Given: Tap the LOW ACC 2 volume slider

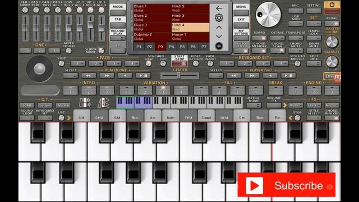Looking at the screenshot, I should 68,29.
